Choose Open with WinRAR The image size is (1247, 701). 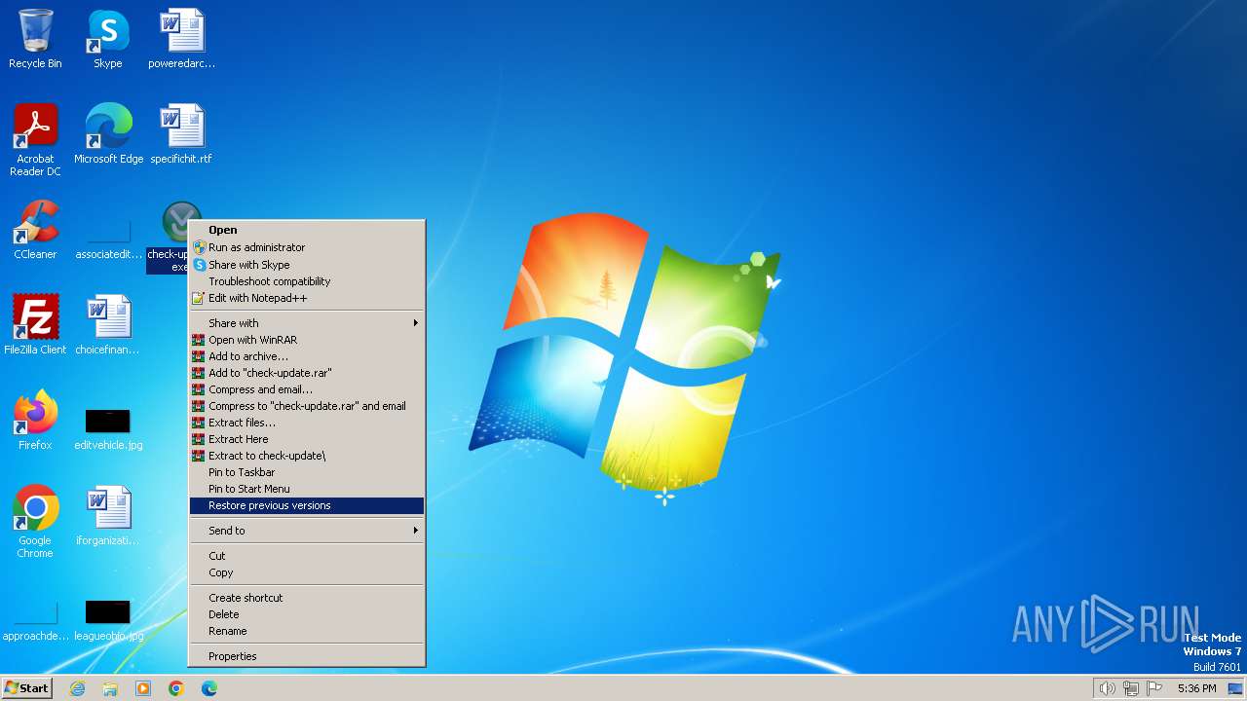coord(307,340)
